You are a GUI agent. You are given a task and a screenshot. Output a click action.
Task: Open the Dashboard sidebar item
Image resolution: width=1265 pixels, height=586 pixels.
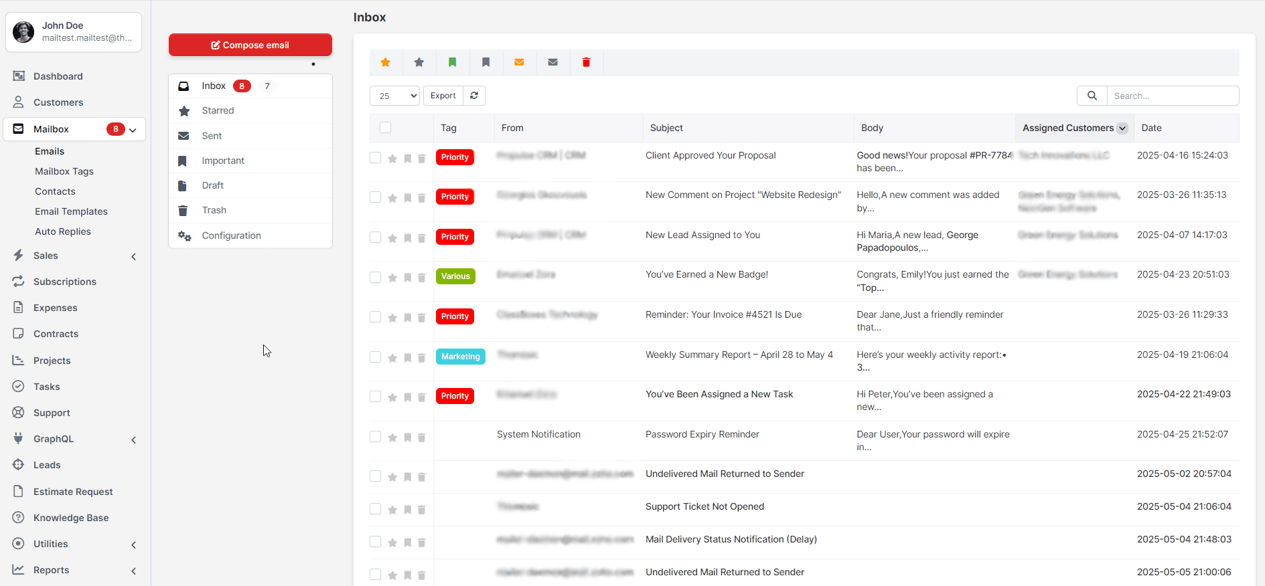click(x=58, y=76)
